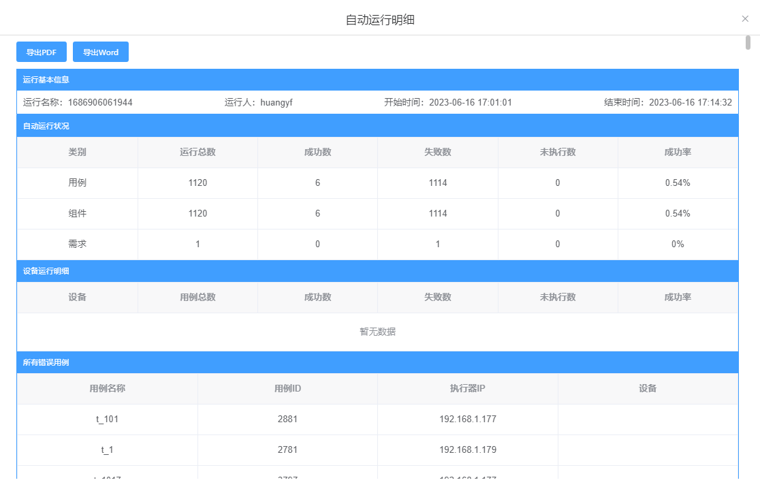Select the 组件 row category cell
The height and width of the screenshot is (491, 760).
point(78,214)
